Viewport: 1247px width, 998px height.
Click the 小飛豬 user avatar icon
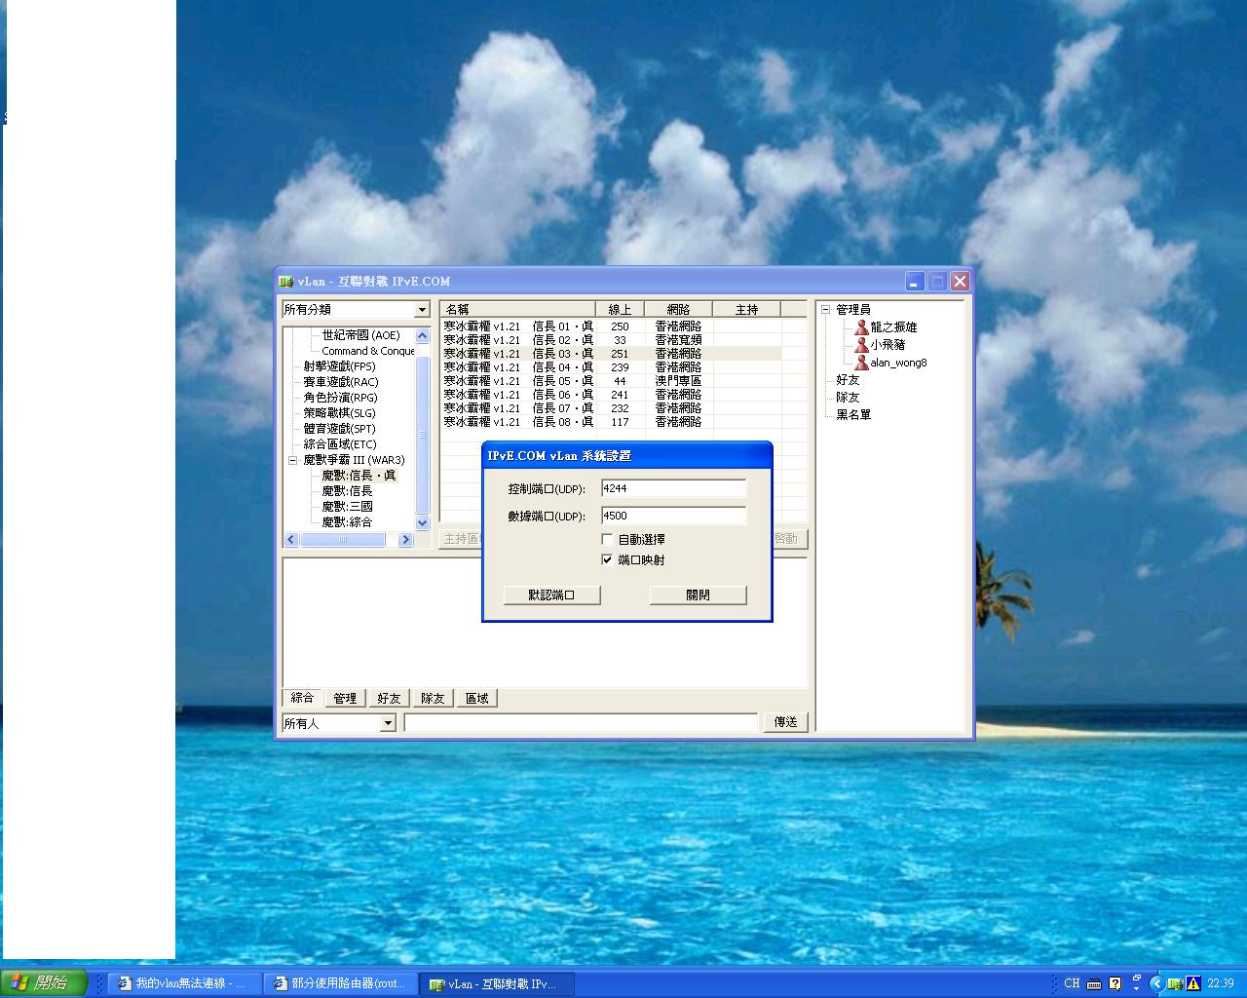861,345
